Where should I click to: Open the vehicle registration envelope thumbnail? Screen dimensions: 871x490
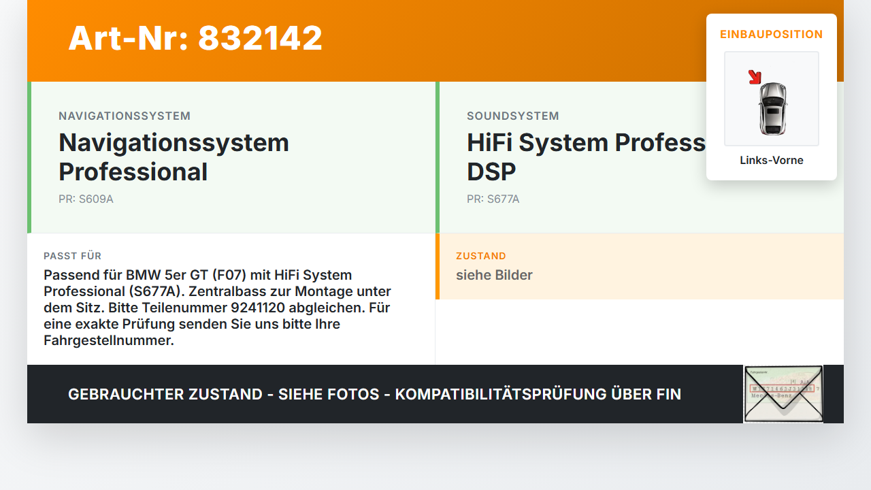coord(783,394)
